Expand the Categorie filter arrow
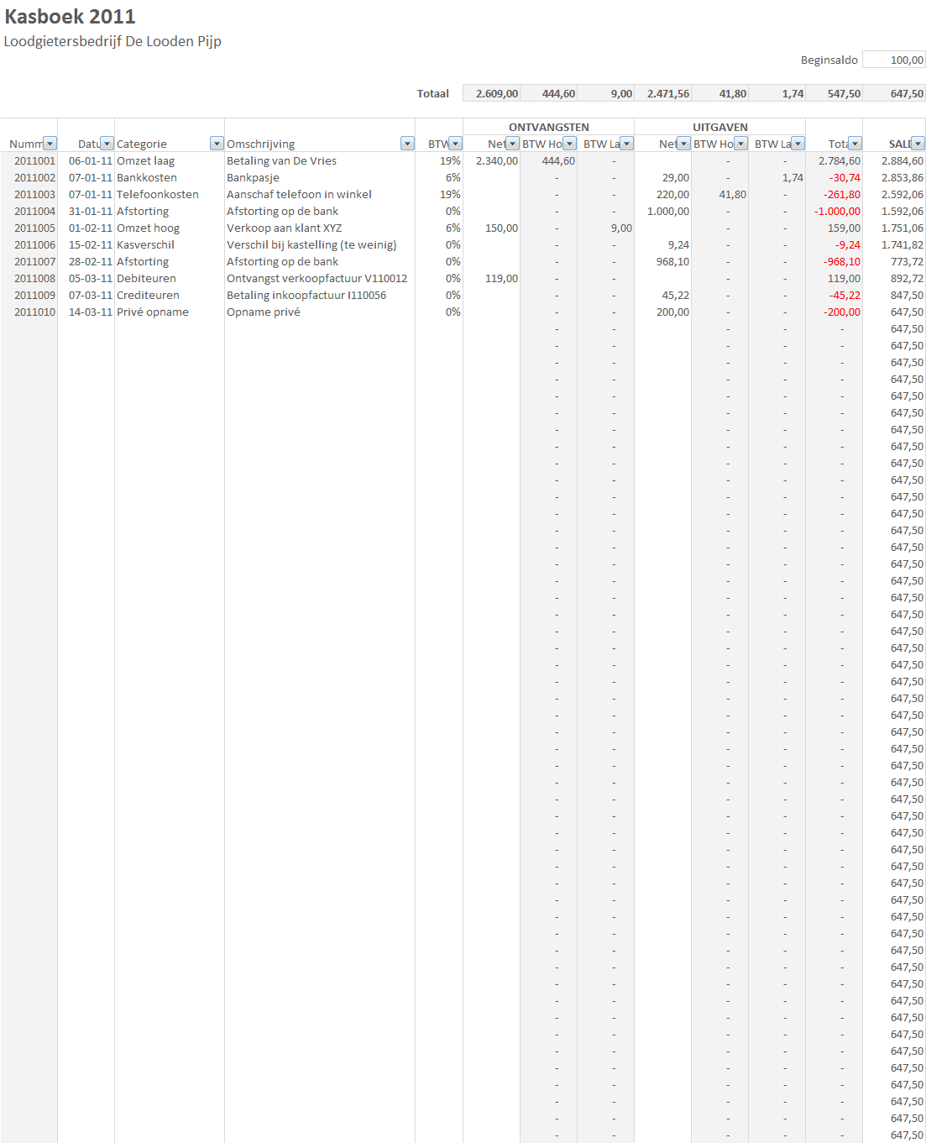 click(x=217, y=144)
